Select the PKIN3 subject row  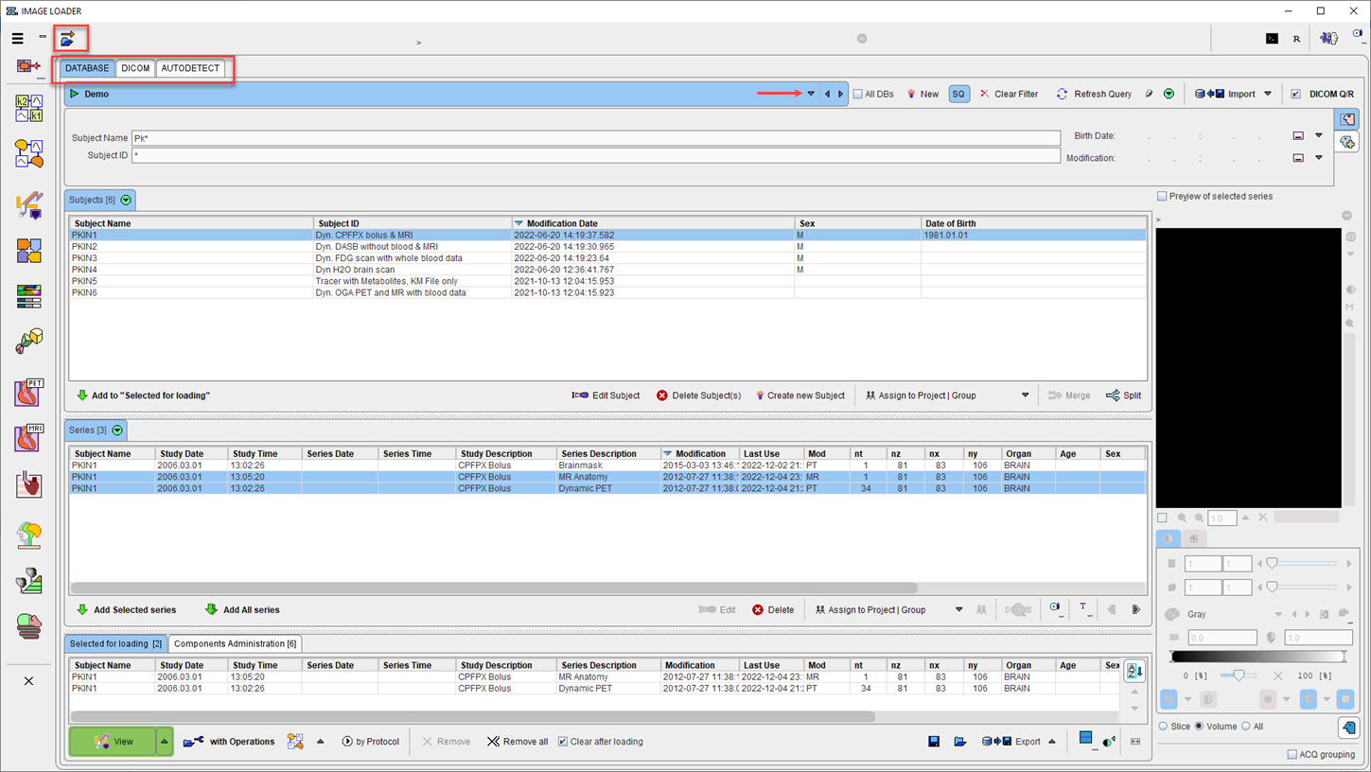(607, 257)
